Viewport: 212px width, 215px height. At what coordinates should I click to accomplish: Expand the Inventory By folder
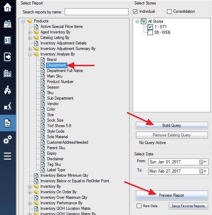30,187
